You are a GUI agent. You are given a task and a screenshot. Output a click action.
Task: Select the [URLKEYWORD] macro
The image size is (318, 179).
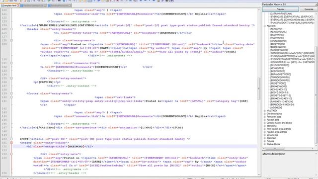[x=278, y=41]
